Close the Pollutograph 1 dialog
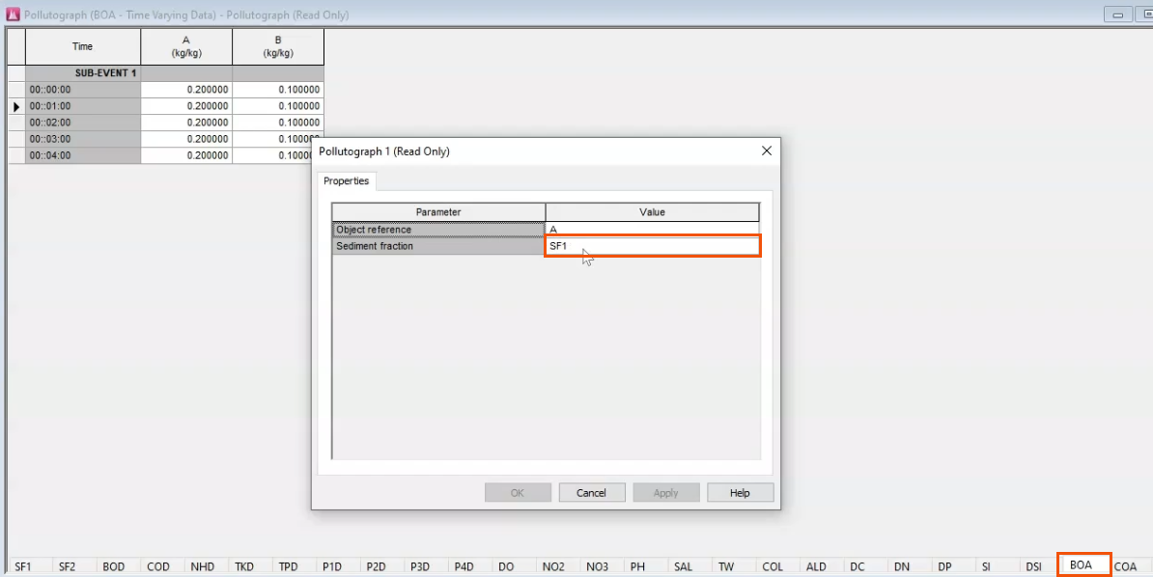The height and width of the screenshot is (577, 1153). coord(767,151)
